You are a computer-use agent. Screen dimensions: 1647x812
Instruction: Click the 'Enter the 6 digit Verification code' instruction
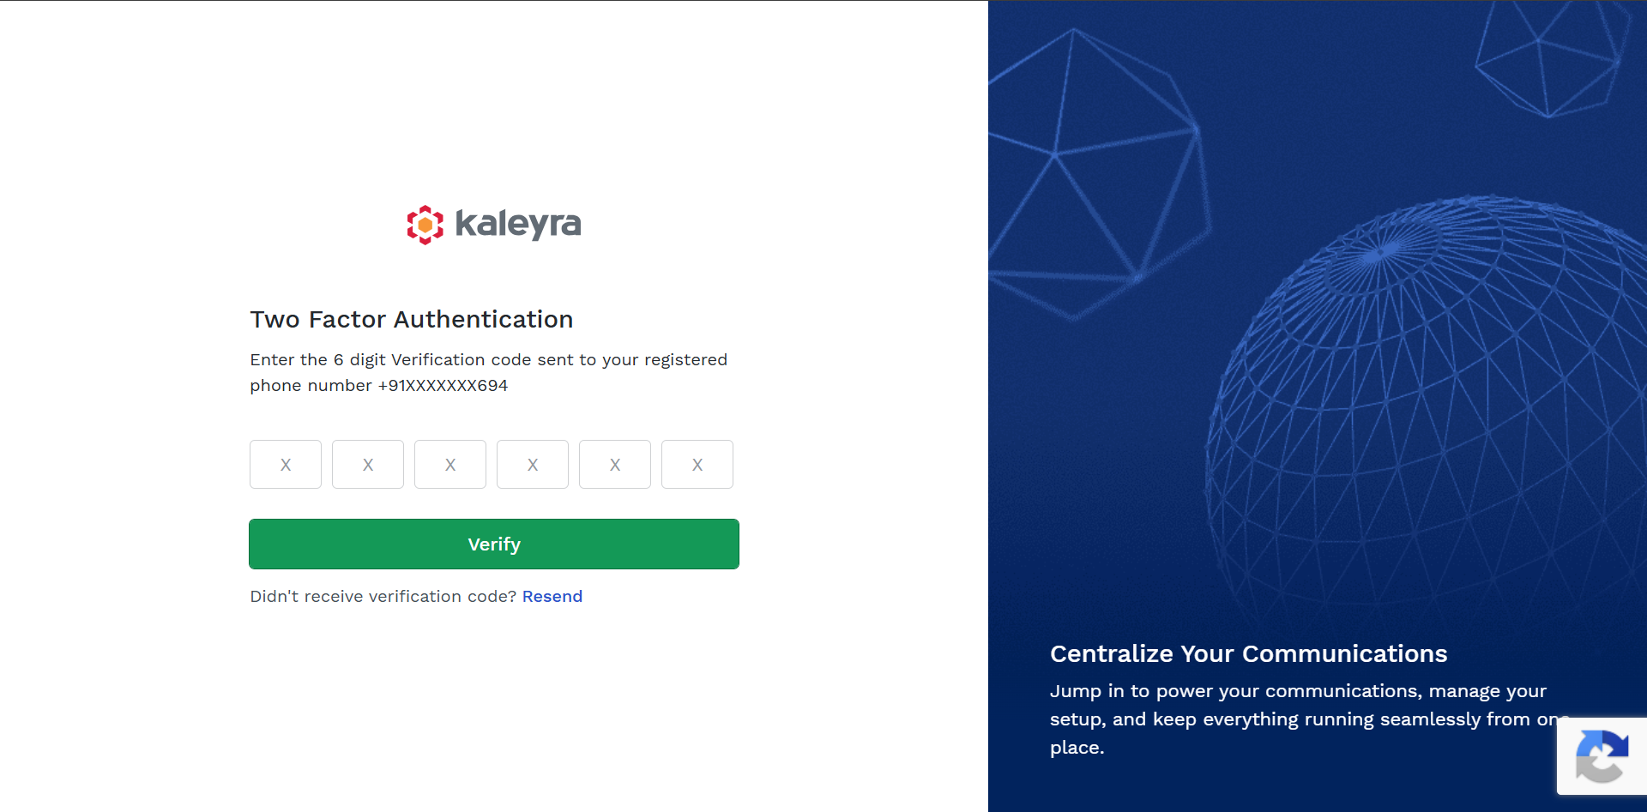[489, 372]
